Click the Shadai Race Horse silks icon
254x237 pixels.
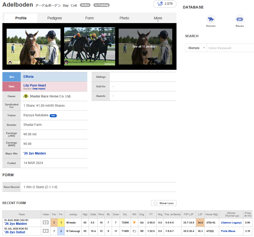(x=26, y=96)
